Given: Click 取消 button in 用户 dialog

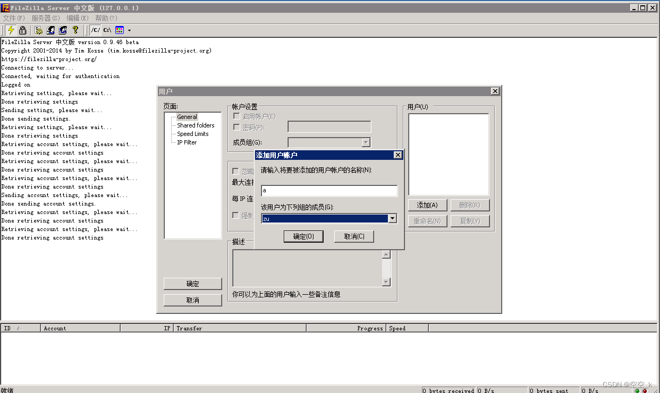Looking at the screenshot, I should click(x=192, y=300).
